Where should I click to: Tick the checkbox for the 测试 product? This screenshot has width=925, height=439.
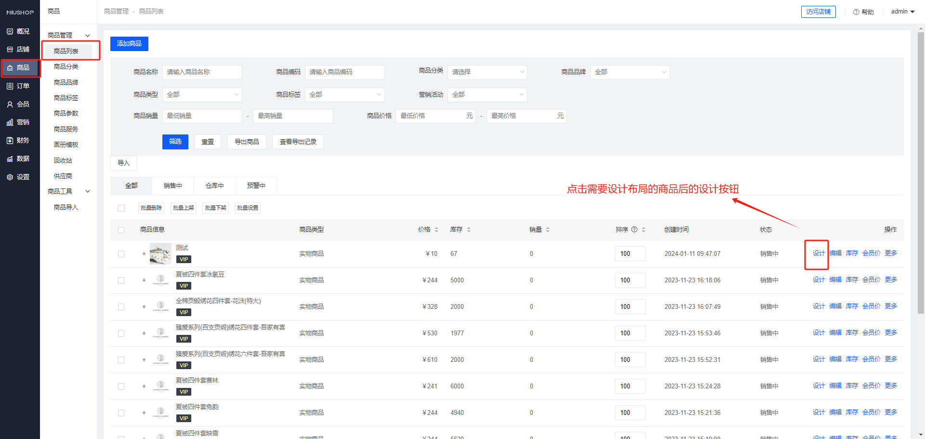point(121,254)
